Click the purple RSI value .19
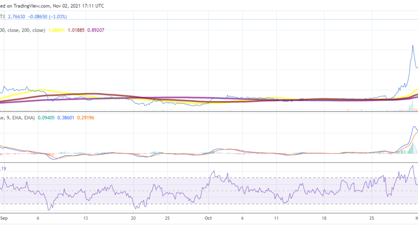Screen dimensions: 418x238 click(4, 169)
